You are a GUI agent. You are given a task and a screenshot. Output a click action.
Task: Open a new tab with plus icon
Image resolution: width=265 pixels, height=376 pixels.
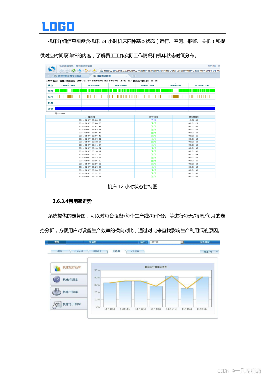(134, 76)
